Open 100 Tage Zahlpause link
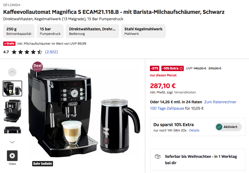Viewport: 249px width, 173px height. (x=167, y=108)
